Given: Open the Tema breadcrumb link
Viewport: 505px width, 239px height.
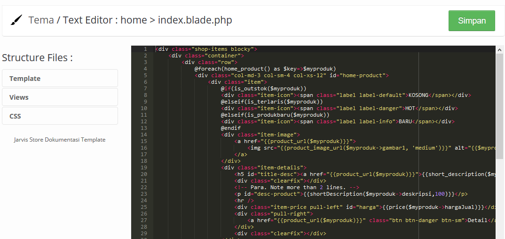Looking at the screenshot, I should click(x=41, y=20).
